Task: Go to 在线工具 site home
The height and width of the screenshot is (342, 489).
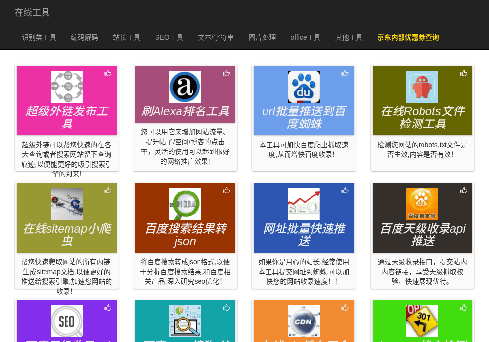Action: pos(32,13)
